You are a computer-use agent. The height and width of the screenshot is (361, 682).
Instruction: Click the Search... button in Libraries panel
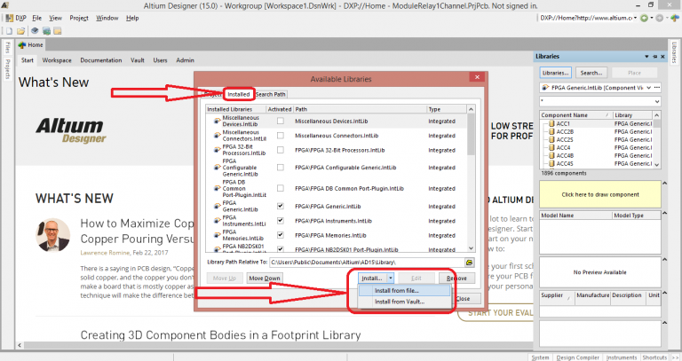click(x=591, y=73)
